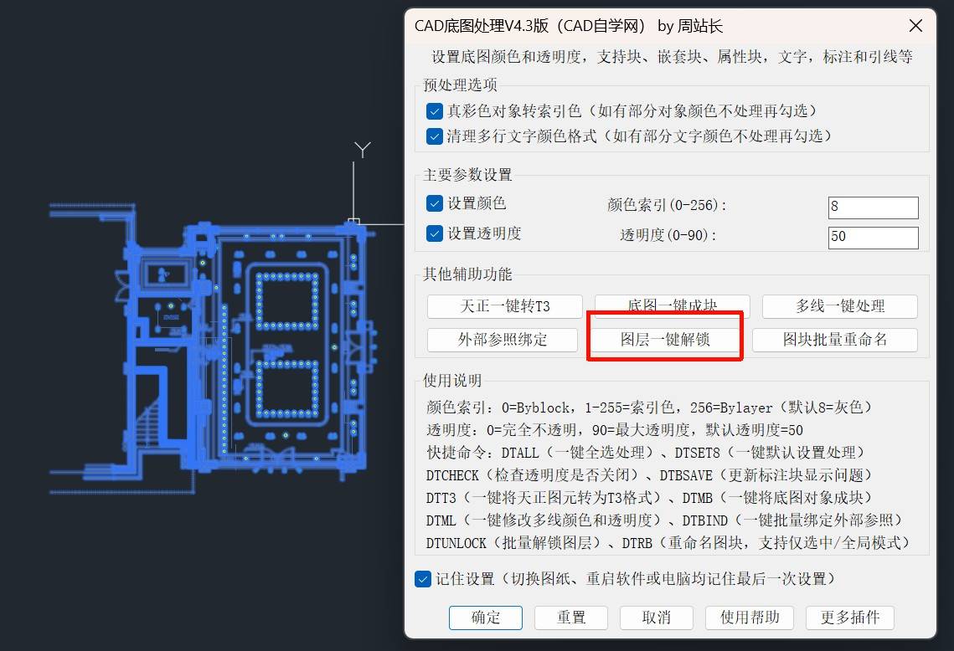Click the 重置 button
This screenshot has height=651, width=954.
click(570, 618)
